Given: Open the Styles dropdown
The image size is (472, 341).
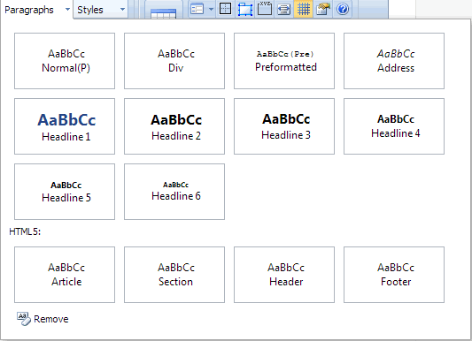Looking at the screenshot, I should 101,10.
